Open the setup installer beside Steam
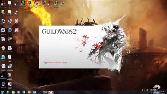Image resolution: width=167 pixels, height=94 pixels. (3, 40)
